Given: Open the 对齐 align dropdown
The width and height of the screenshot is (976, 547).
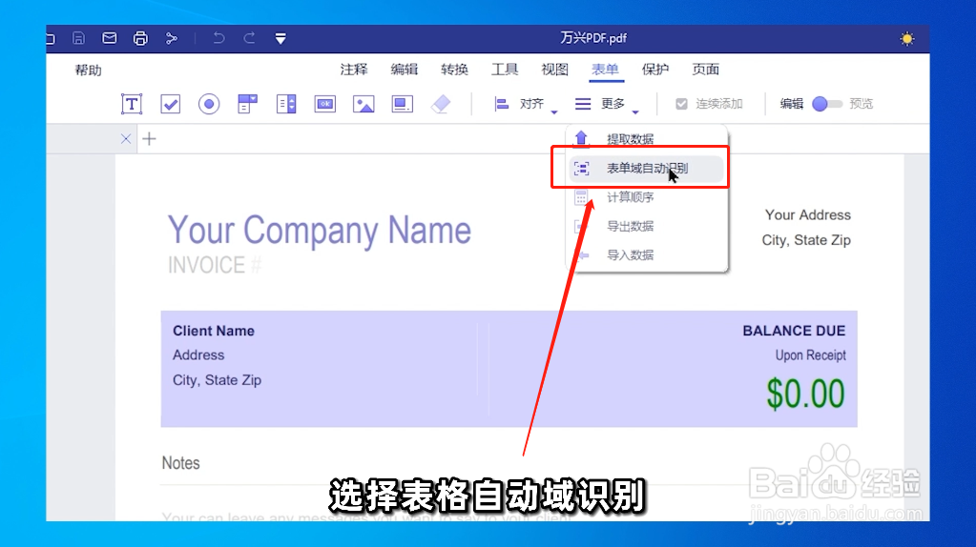Looking at the screenshot, I should tap(526, 104).
